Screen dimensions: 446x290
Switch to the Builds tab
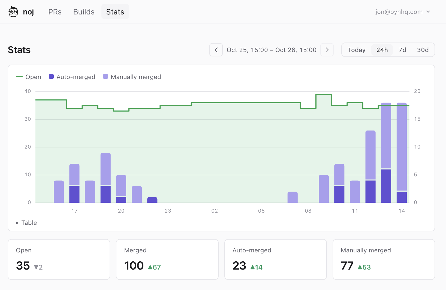pyautogui.click(x=84, y=12)
